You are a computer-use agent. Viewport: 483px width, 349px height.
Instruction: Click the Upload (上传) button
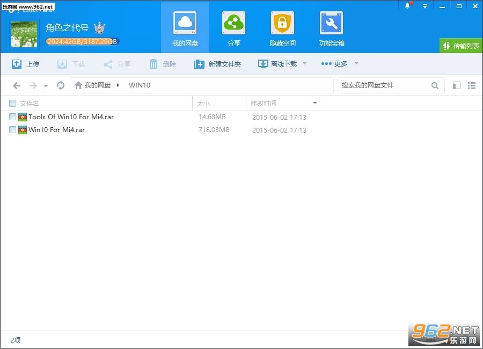pyautogui.click(x=25, y=64)
